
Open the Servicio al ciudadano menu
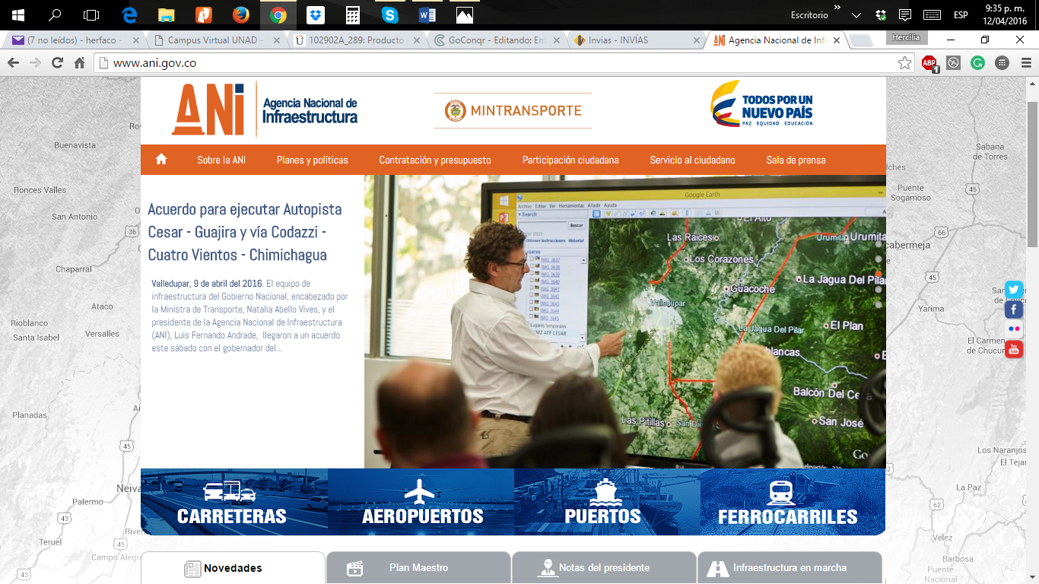pos(692,160)
